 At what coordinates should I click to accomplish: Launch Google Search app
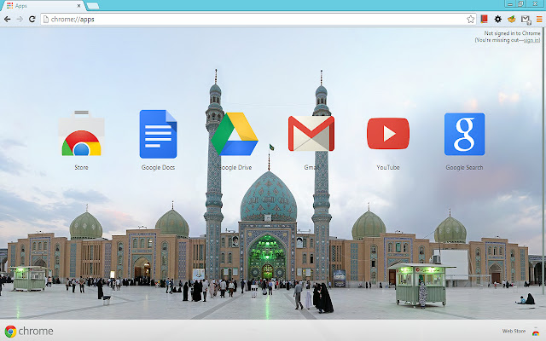point(464,134)
